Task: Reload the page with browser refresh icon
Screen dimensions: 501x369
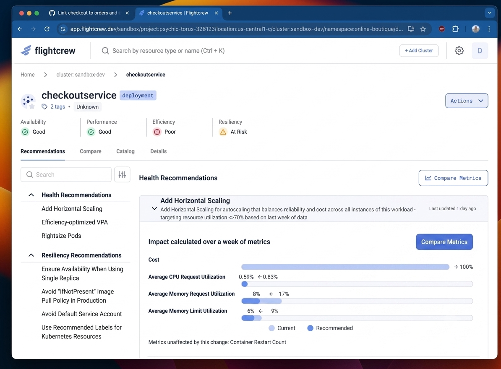Action: coord(47,29)
